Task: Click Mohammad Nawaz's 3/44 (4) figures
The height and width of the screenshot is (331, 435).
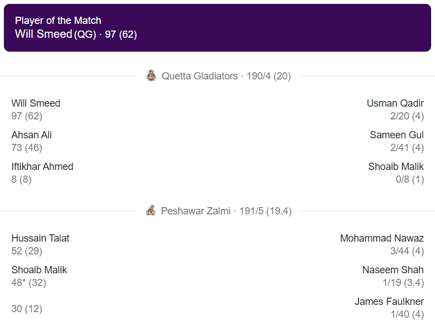Action: [x=407, y=251]
